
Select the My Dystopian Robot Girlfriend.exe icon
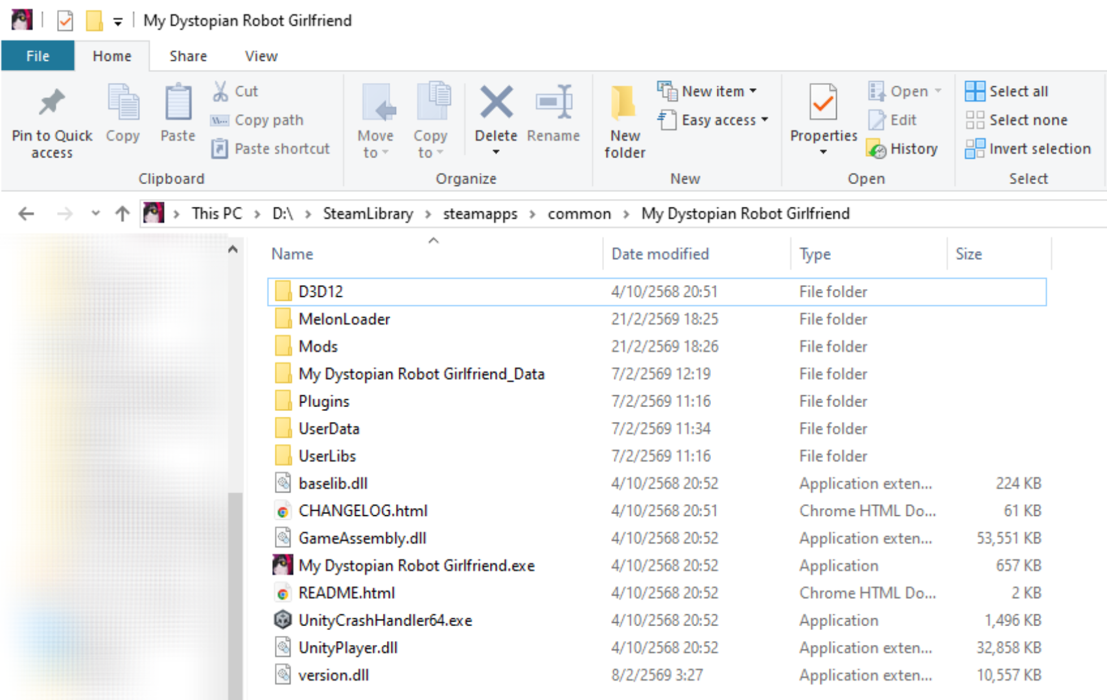(x=283, y=565)
